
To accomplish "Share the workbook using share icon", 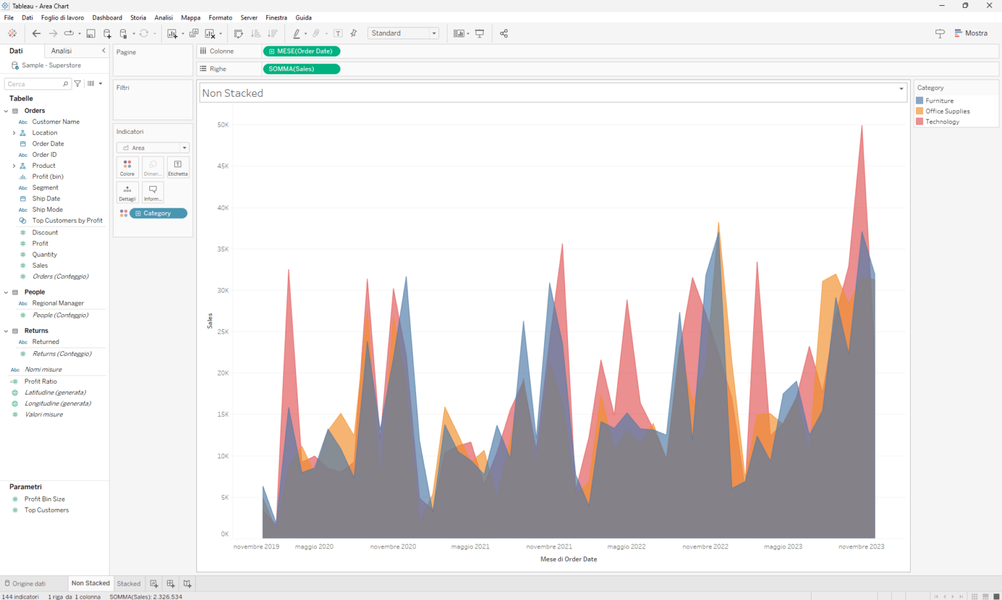I will click(x=504, y=33).
